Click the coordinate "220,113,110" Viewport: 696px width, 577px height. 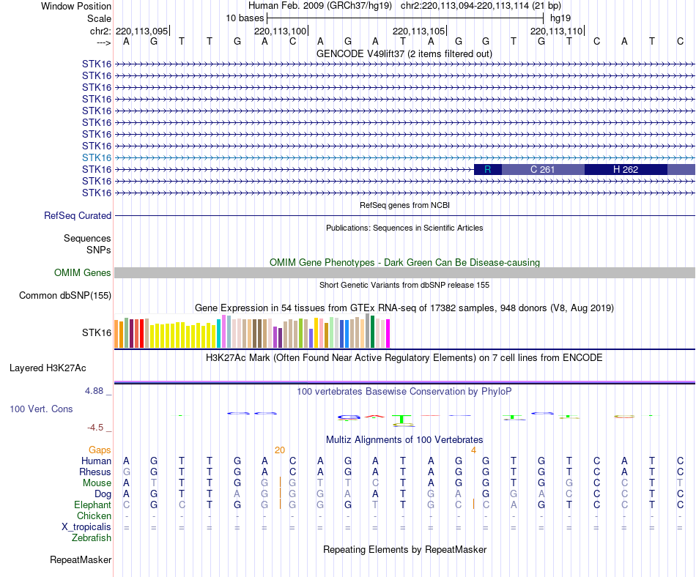(556, 31)
